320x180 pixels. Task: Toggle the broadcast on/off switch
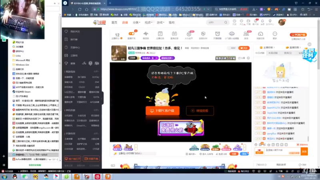[x=132, y=34]
